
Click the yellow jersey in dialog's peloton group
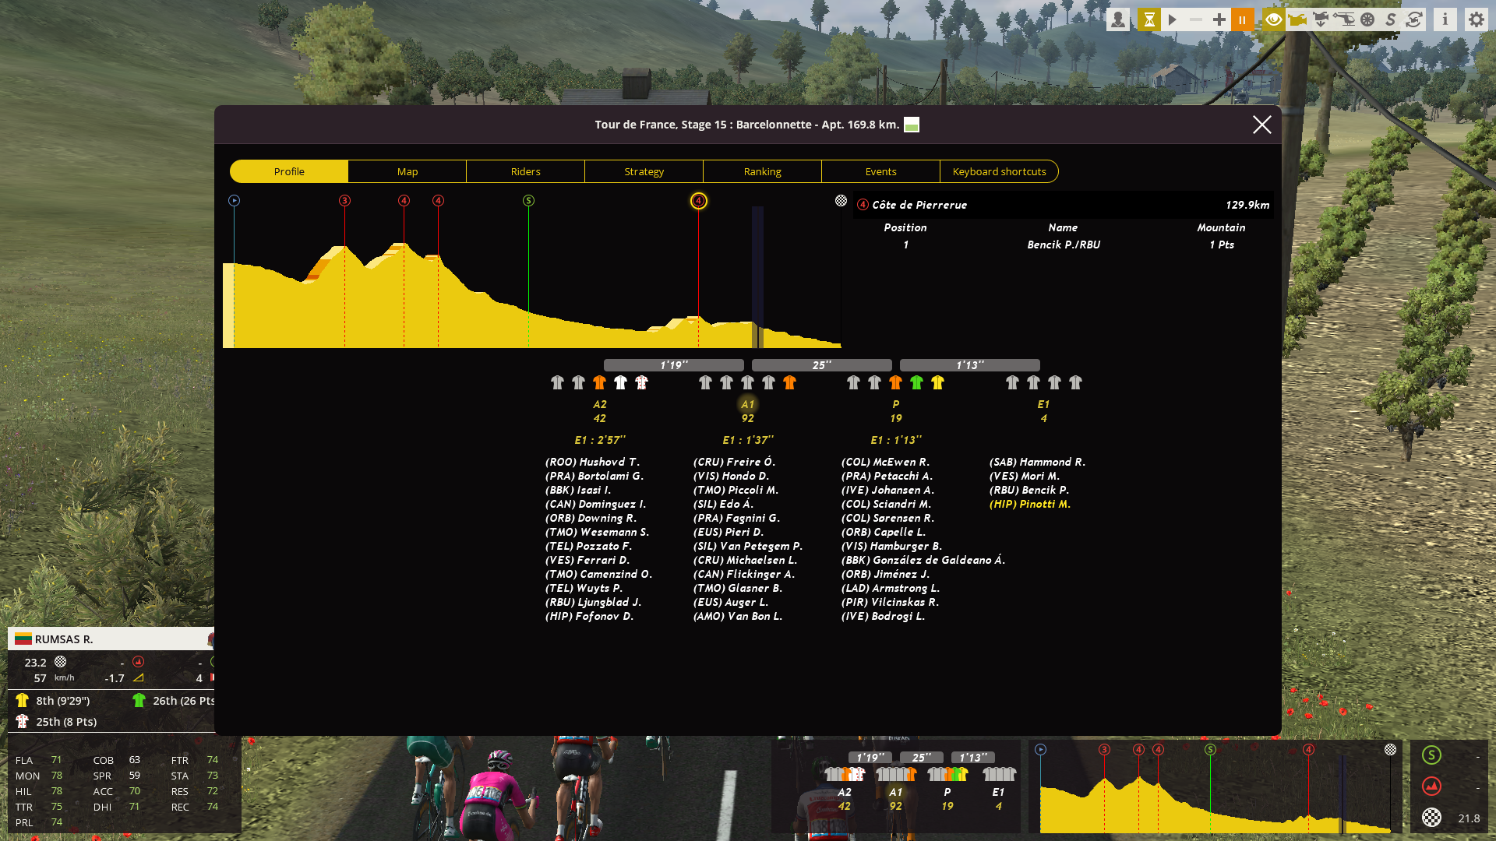pos(937,382)
